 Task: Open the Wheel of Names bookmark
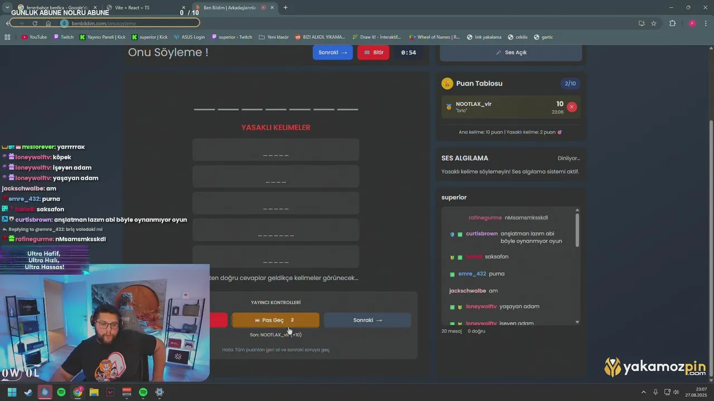click(435, 37)
